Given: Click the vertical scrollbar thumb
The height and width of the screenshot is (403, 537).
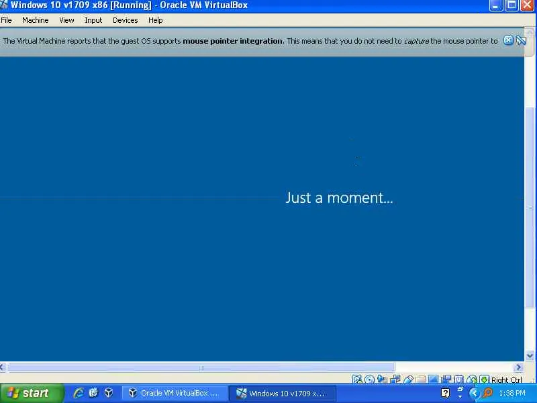Looking at the screenshot, I should pyautogui.click(x=530, y=208).
